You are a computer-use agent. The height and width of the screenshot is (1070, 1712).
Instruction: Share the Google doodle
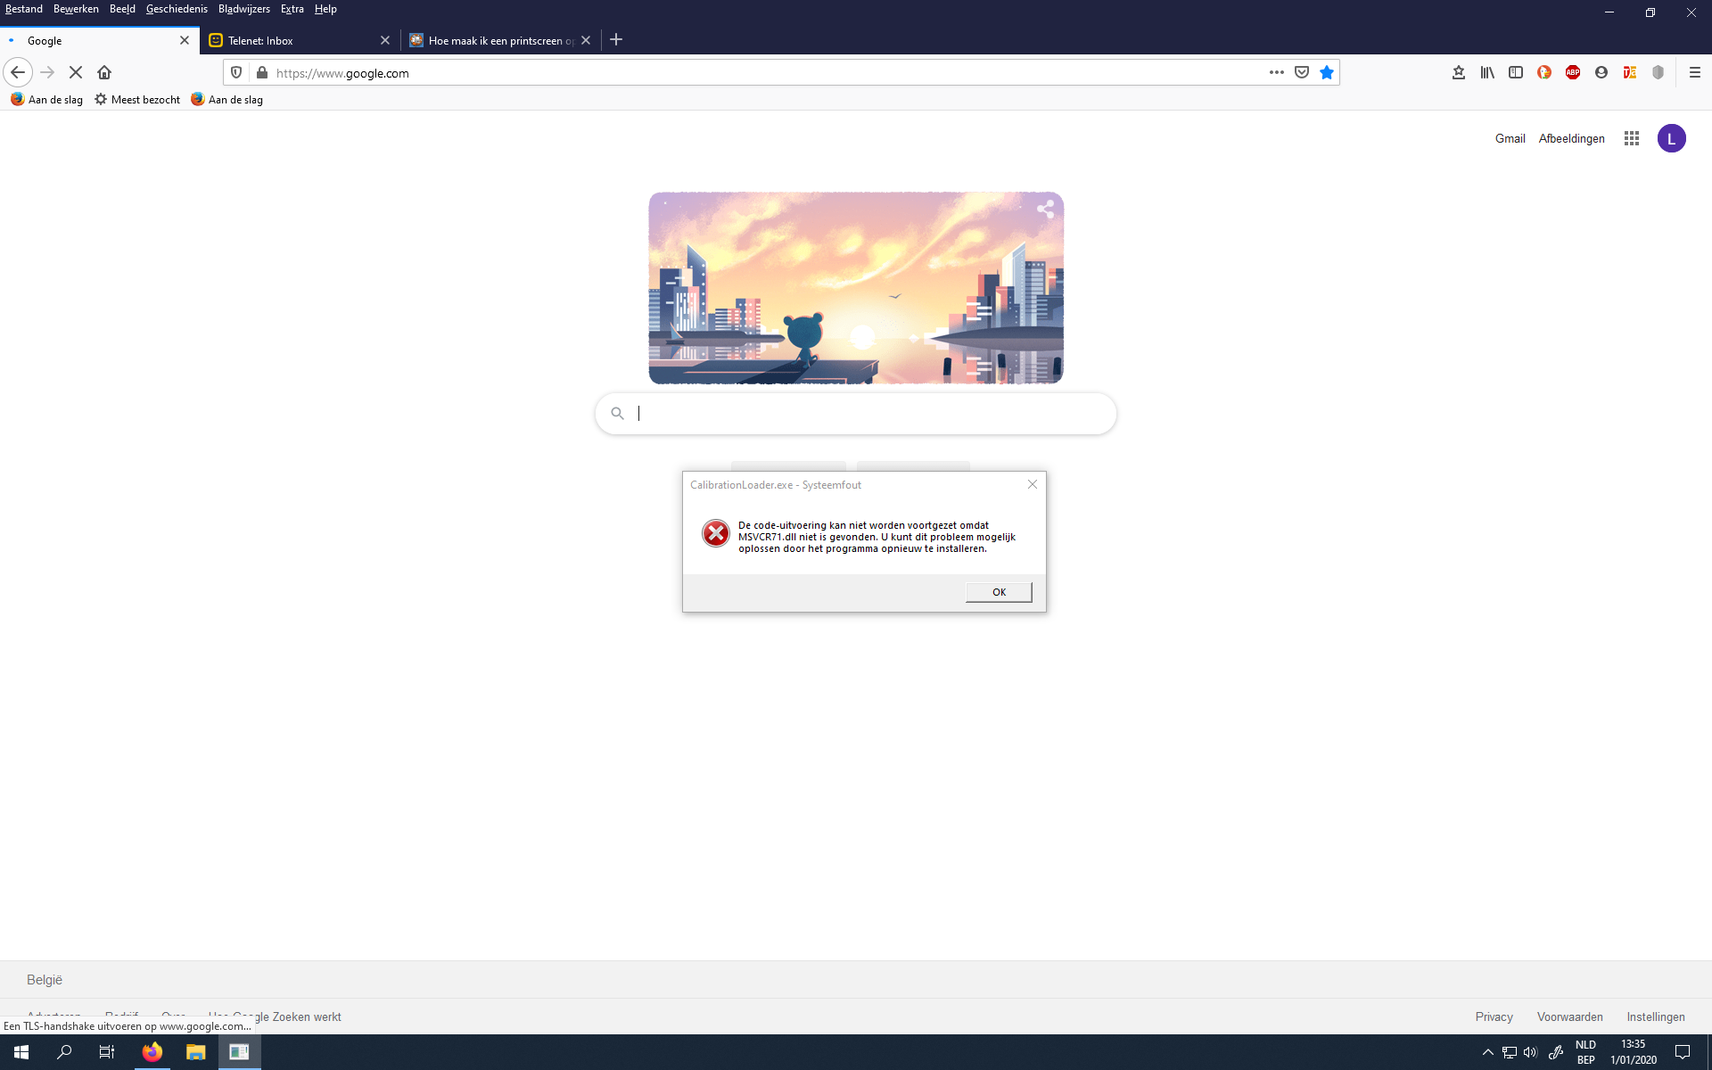[x=1045, y=210]
